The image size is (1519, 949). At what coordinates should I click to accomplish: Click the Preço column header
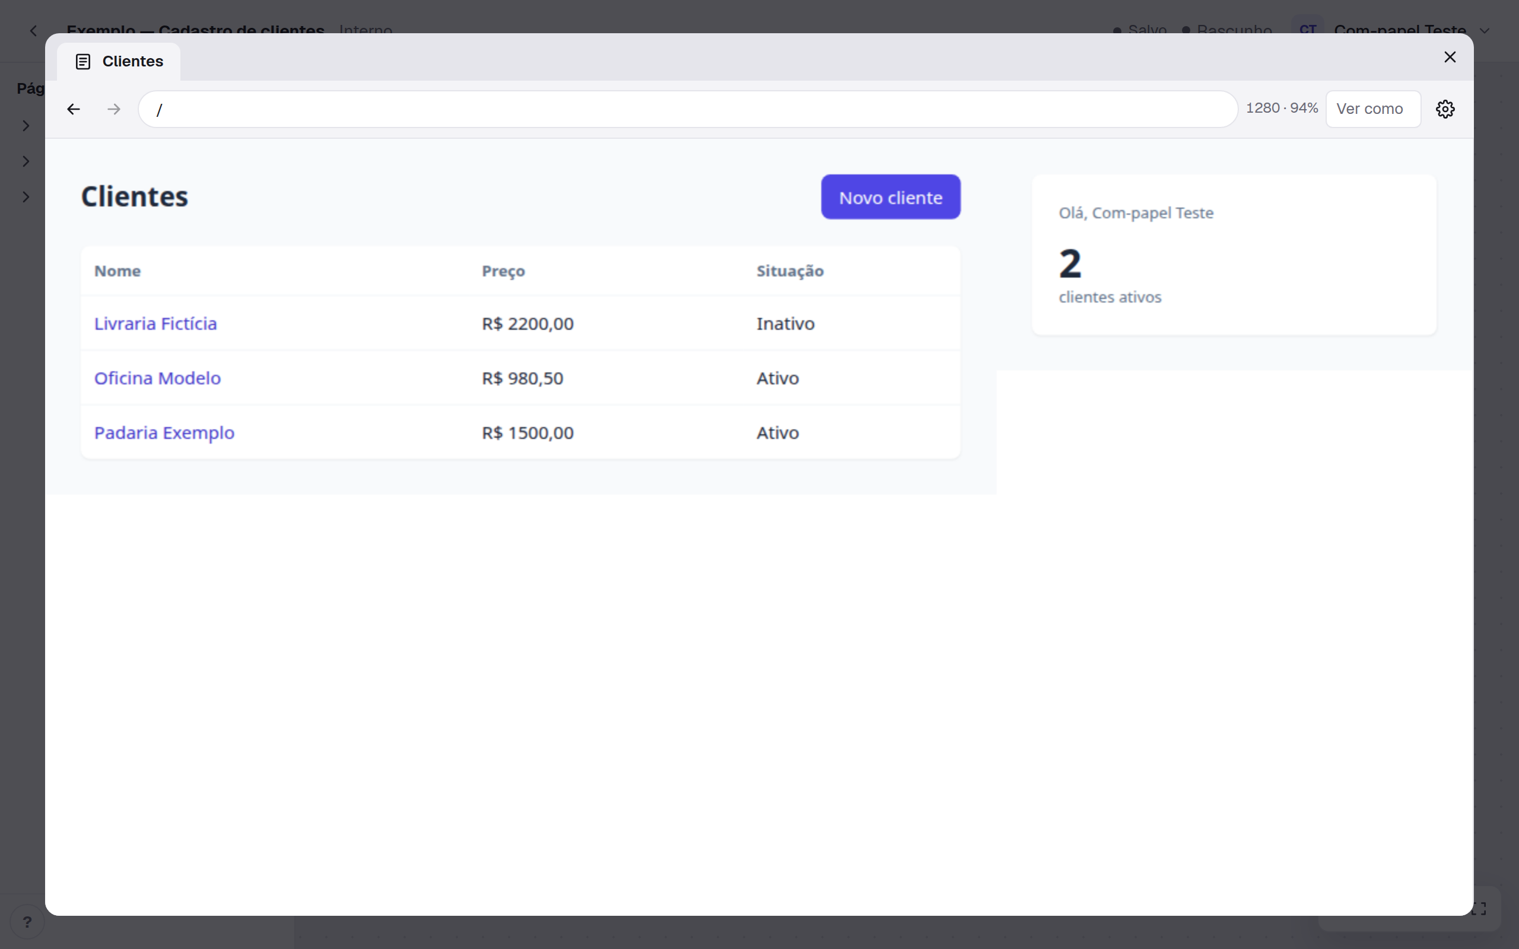click(x=503, y=271)
